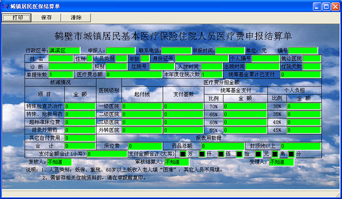
Task: Click the 70% 统筹基金支付 amount field
Action: pyautogui.click(x=245, y=106)
